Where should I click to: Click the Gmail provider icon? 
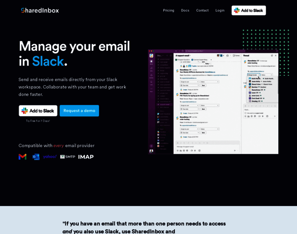click(23, 157)
